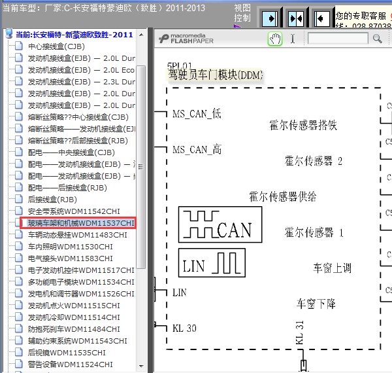
Task: Select the FlashPaper hand pan tool
Action: coord(275,39)
